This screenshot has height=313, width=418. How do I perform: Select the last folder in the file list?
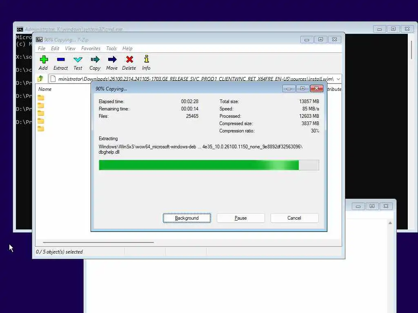[x=41, y=129]
